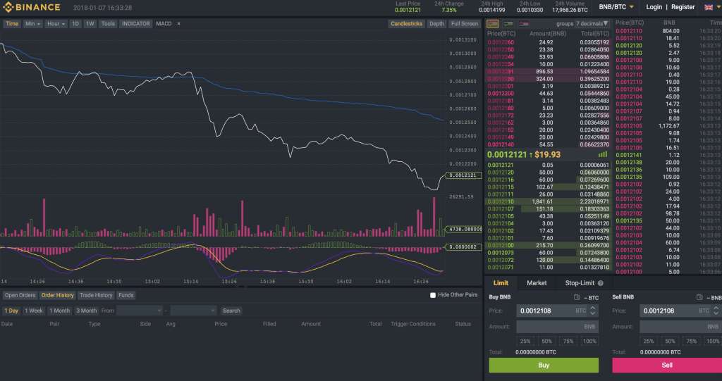722x381 pixels.
Task: Tick the Hide Other Pairs checkbox
Action: (x=433, y=295)
